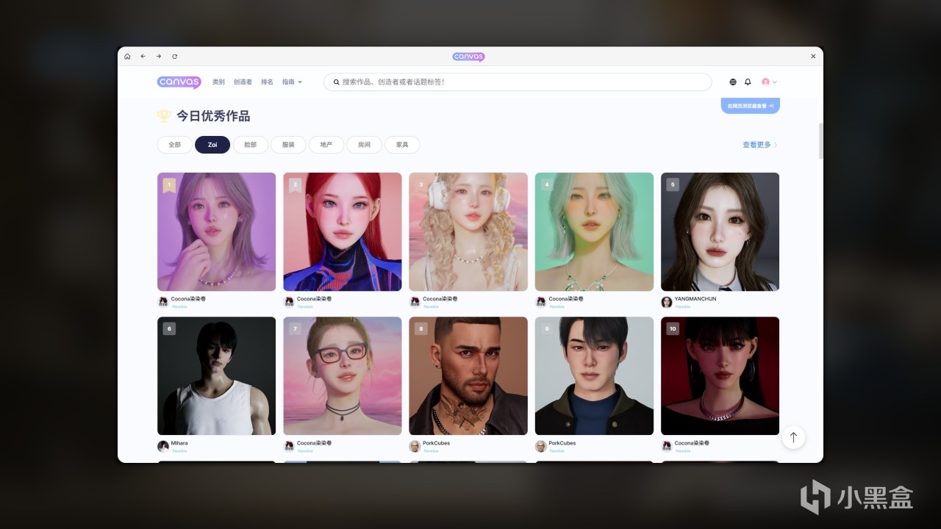
Task: Click the rank 6 number badge
Action: tap(169, 328)
